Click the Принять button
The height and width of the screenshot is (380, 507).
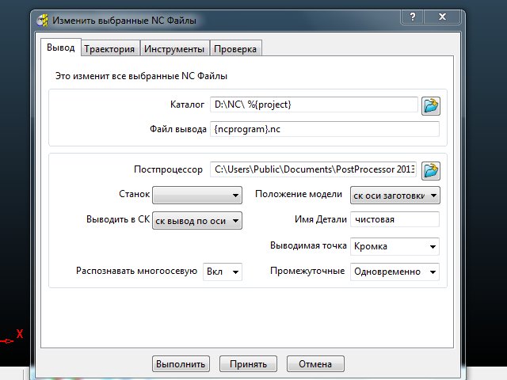(x=248, y=364)
